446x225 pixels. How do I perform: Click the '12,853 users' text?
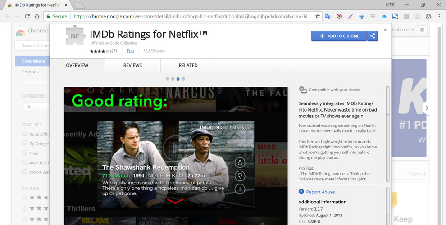(154, 51)
